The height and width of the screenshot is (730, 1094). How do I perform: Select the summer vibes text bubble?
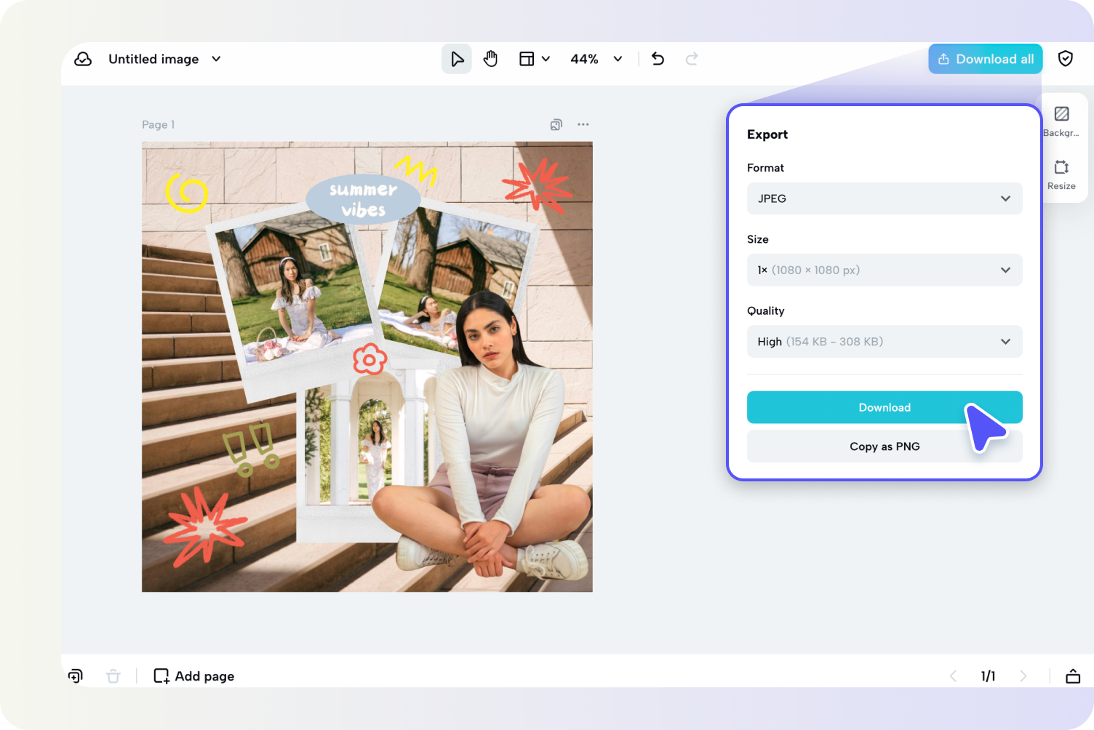click(x=363, y=199)
